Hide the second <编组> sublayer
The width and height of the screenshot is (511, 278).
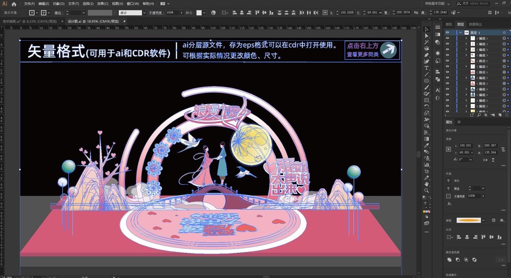coord(447,44)
